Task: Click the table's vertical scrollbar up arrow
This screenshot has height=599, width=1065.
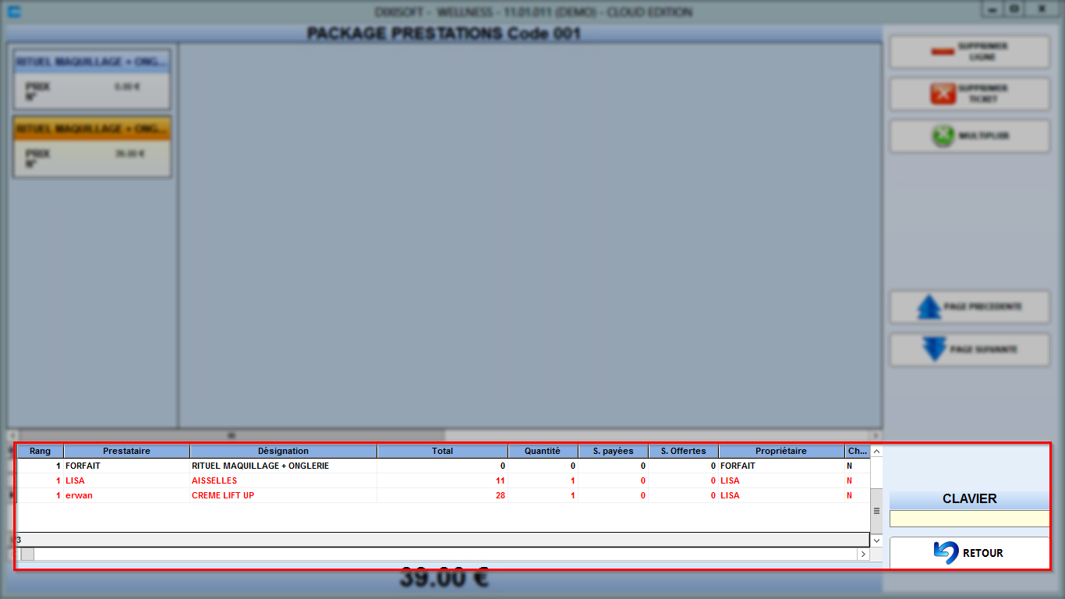Action: click(876, 451)
